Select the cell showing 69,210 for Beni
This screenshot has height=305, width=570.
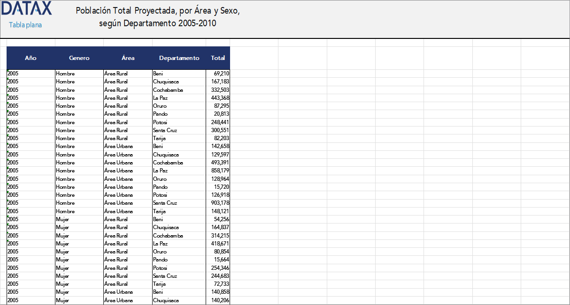point(216,74)
